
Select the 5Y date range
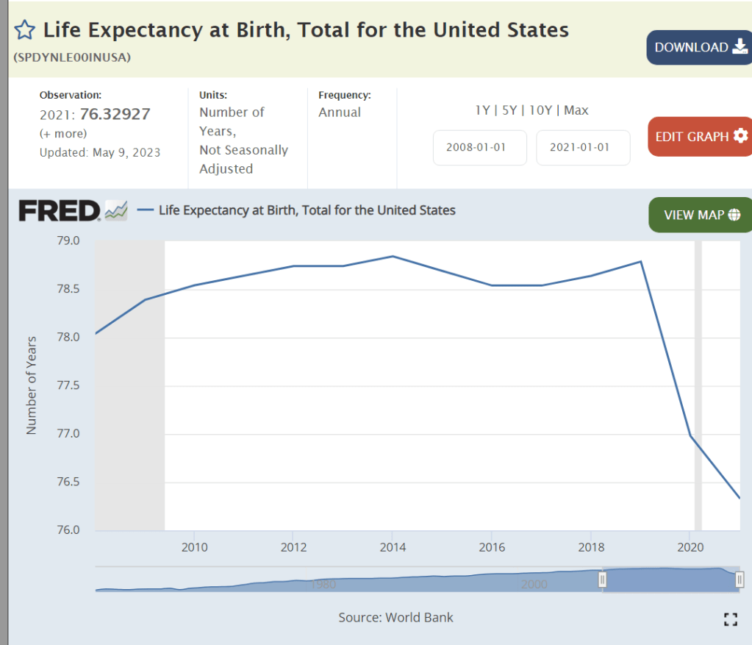tap(509, 110)
